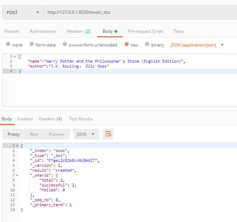Click the "failed": 0 response line
The height and width of the screenshot is (222, 237).
(52, 190)
